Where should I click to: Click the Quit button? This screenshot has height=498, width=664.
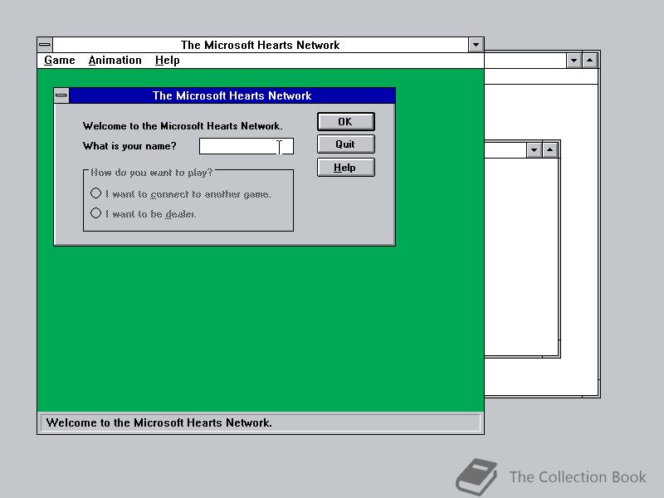(x=345, y=144)
